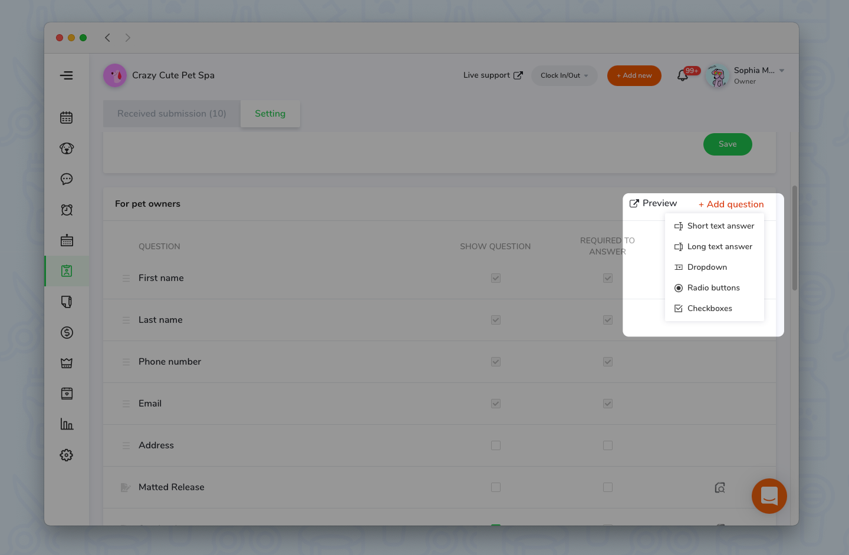Open the crown loyalty icon
The height and width of the screenshot is (555, 849).
pos(67,363)
